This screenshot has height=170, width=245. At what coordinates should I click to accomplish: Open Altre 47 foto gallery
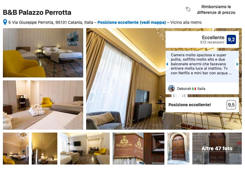(x=217, y=149)
